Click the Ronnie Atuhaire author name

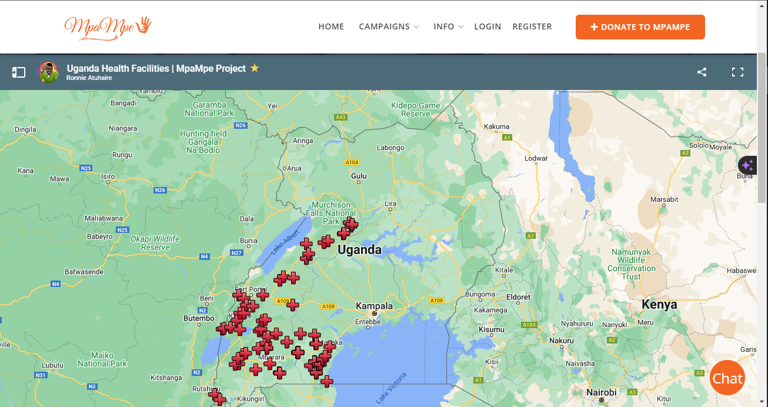point(89,78)
